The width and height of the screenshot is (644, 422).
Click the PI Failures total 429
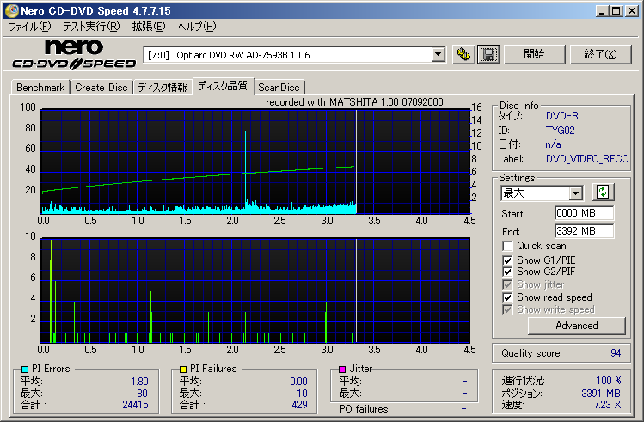pyautogui.click(x=299, y=405)
